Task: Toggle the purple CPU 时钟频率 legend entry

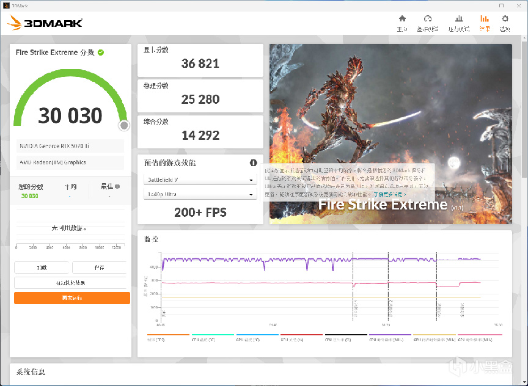Action: pos(391,338)
